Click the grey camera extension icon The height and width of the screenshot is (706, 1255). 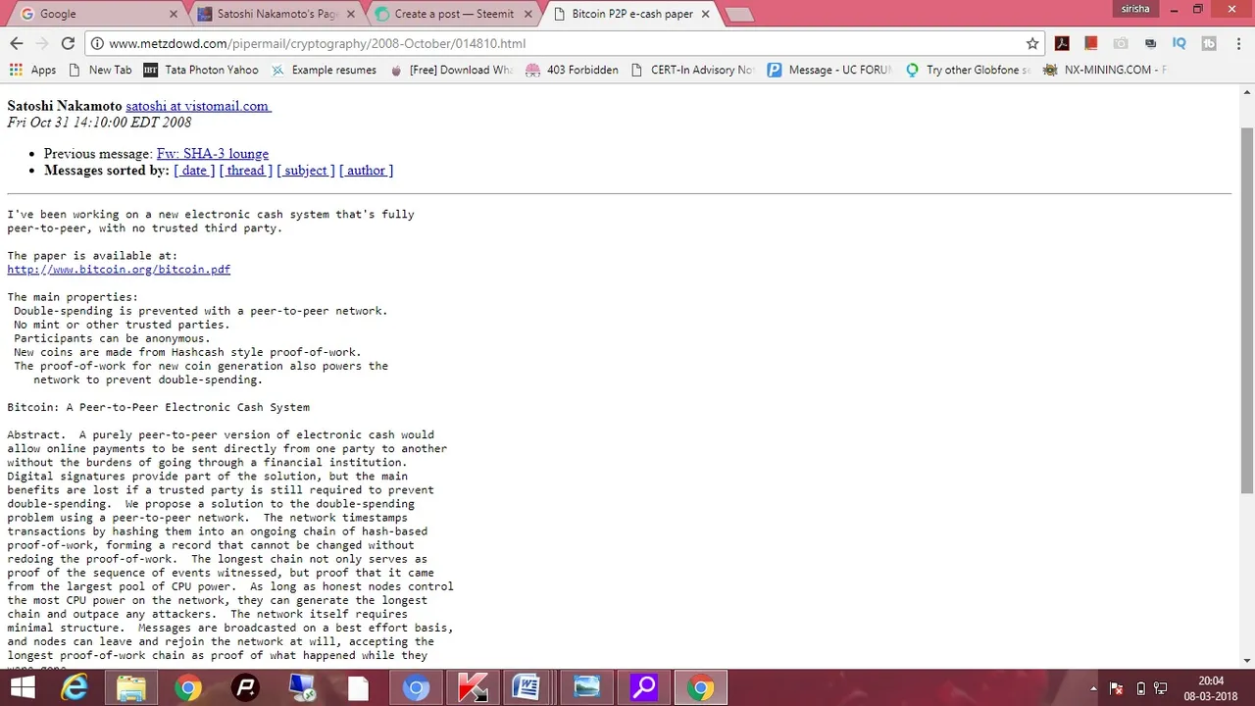point(1121,43)
